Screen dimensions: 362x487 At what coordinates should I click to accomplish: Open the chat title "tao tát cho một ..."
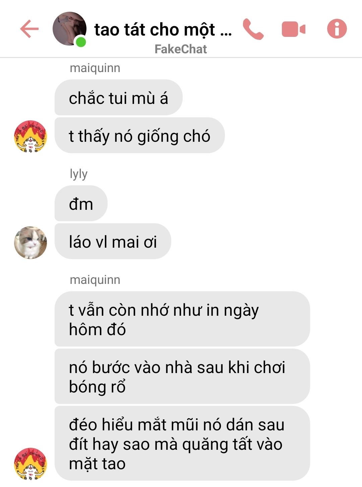pos(163,29)
